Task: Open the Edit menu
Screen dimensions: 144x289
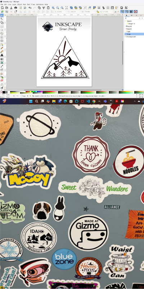Action: (x=5, y=4)
